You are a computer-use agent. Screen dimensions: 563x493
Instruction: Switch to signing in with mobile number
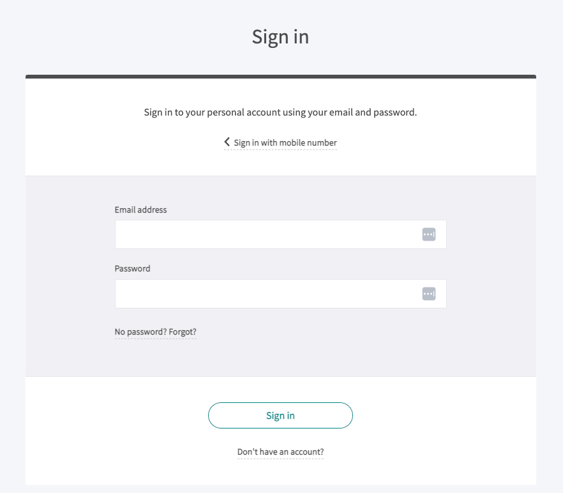pos(285,142)
